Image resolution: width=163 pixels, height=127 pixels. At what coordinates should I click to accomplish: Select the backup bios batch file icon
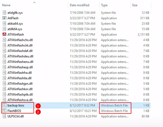click(x=4, y=105)
